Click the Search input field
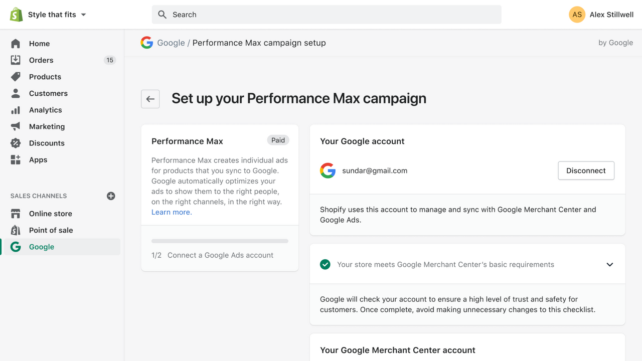 pyautogui.click(x=326, y=15)
